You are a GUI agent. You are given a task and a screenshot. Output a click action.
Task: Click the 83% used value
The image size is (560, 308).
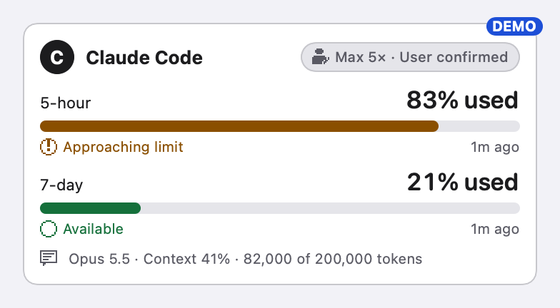click(x=462, y=100)
